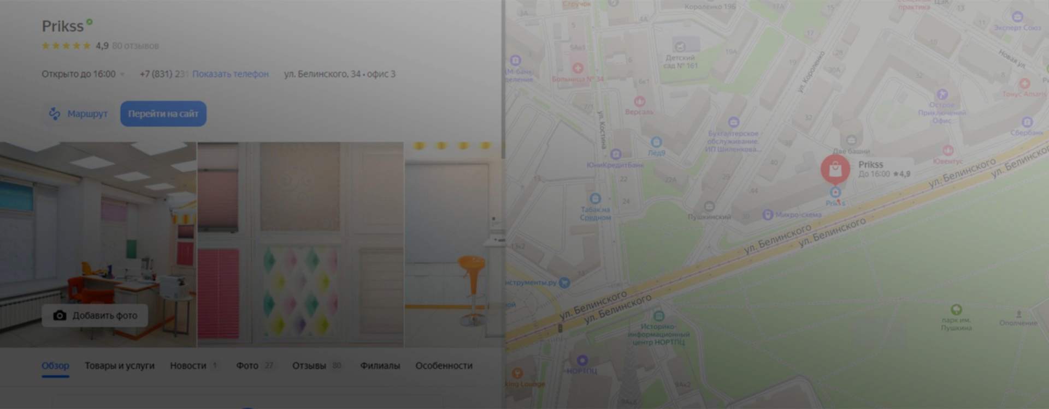Switch to the Отзывы tab
The height and width of the screenshot is (409, 1049).
309,365
